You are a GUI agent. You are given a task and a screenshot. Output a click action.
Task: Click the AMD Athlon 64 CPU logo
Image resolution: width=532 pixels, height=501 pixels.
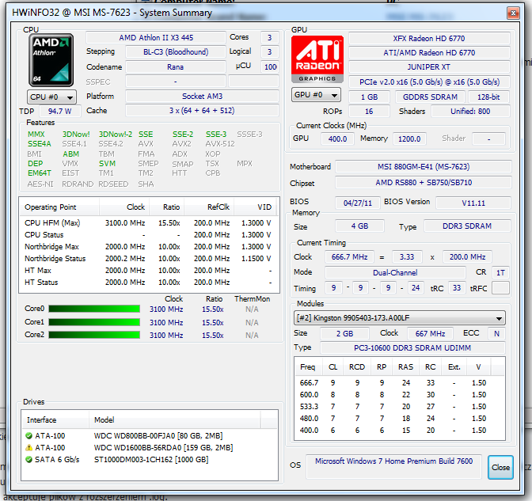coord(51,60)
